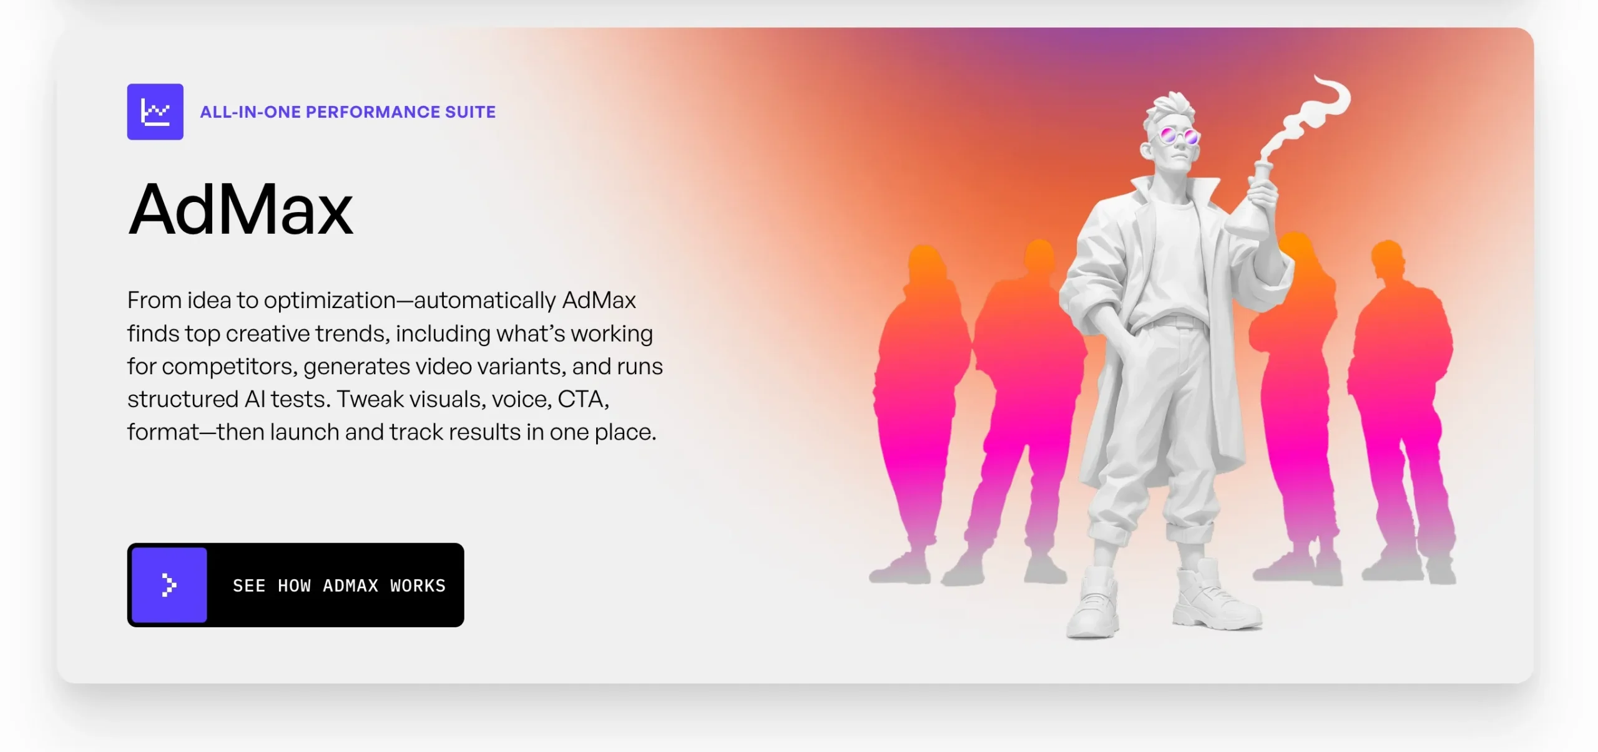Click the words 'finds top creative trends'
Viewport: 1598px width, 752px height.
coord(258,334)
